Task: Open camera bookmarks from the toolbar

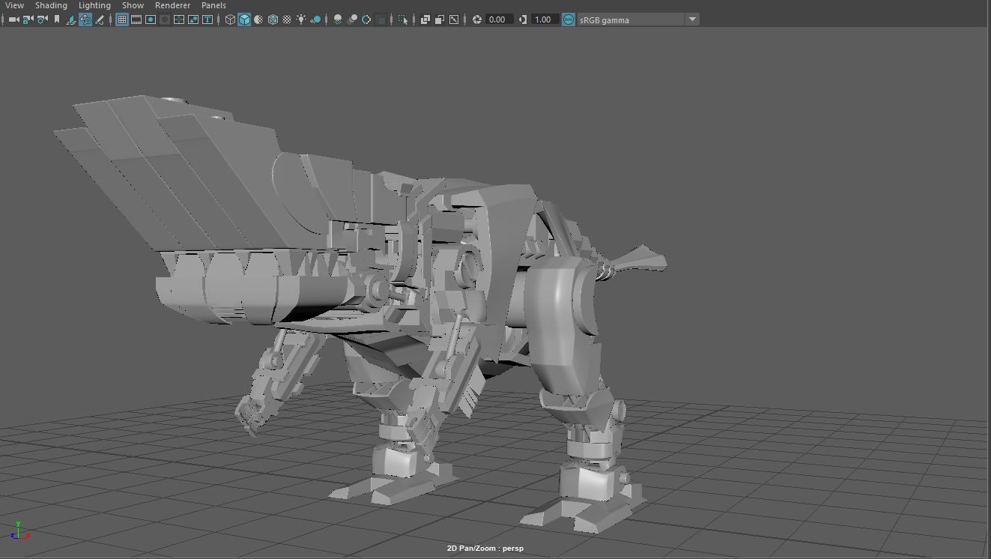Action: pos(56,19)
